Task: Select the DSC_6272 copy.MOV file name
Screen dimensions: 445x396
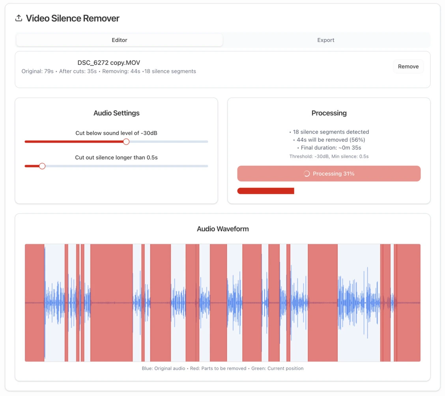Action: [x=108, y=63]
